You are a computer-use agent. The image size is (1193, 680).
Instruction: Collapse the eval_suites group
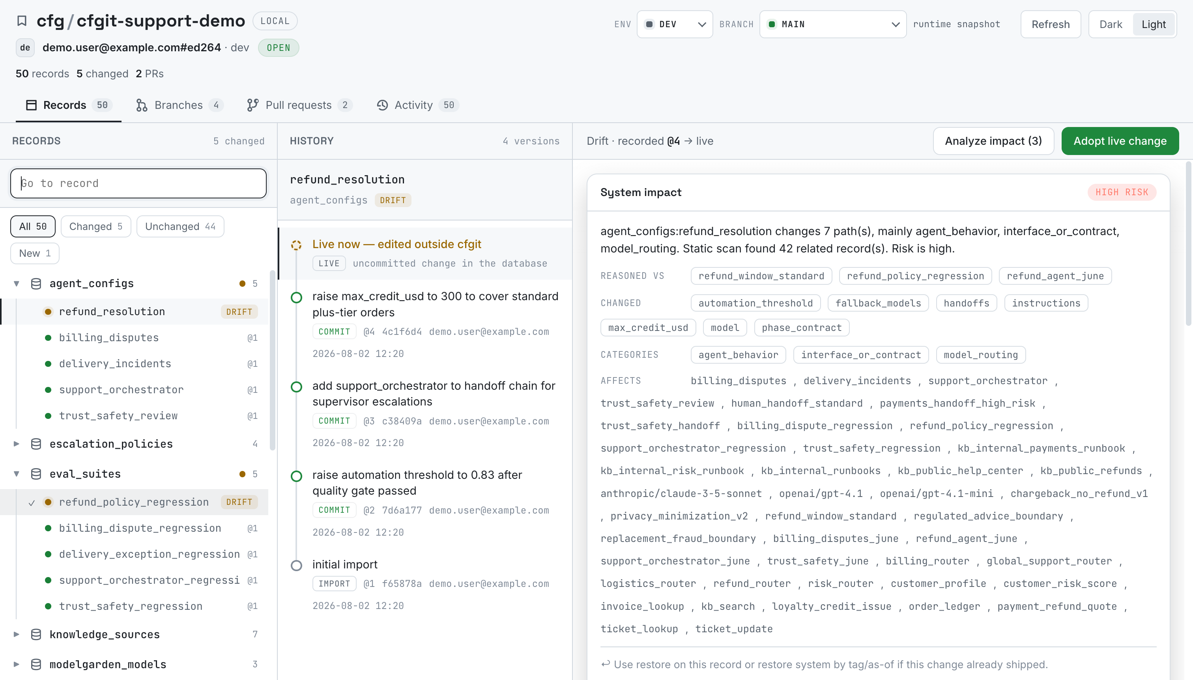click(16, 474)
